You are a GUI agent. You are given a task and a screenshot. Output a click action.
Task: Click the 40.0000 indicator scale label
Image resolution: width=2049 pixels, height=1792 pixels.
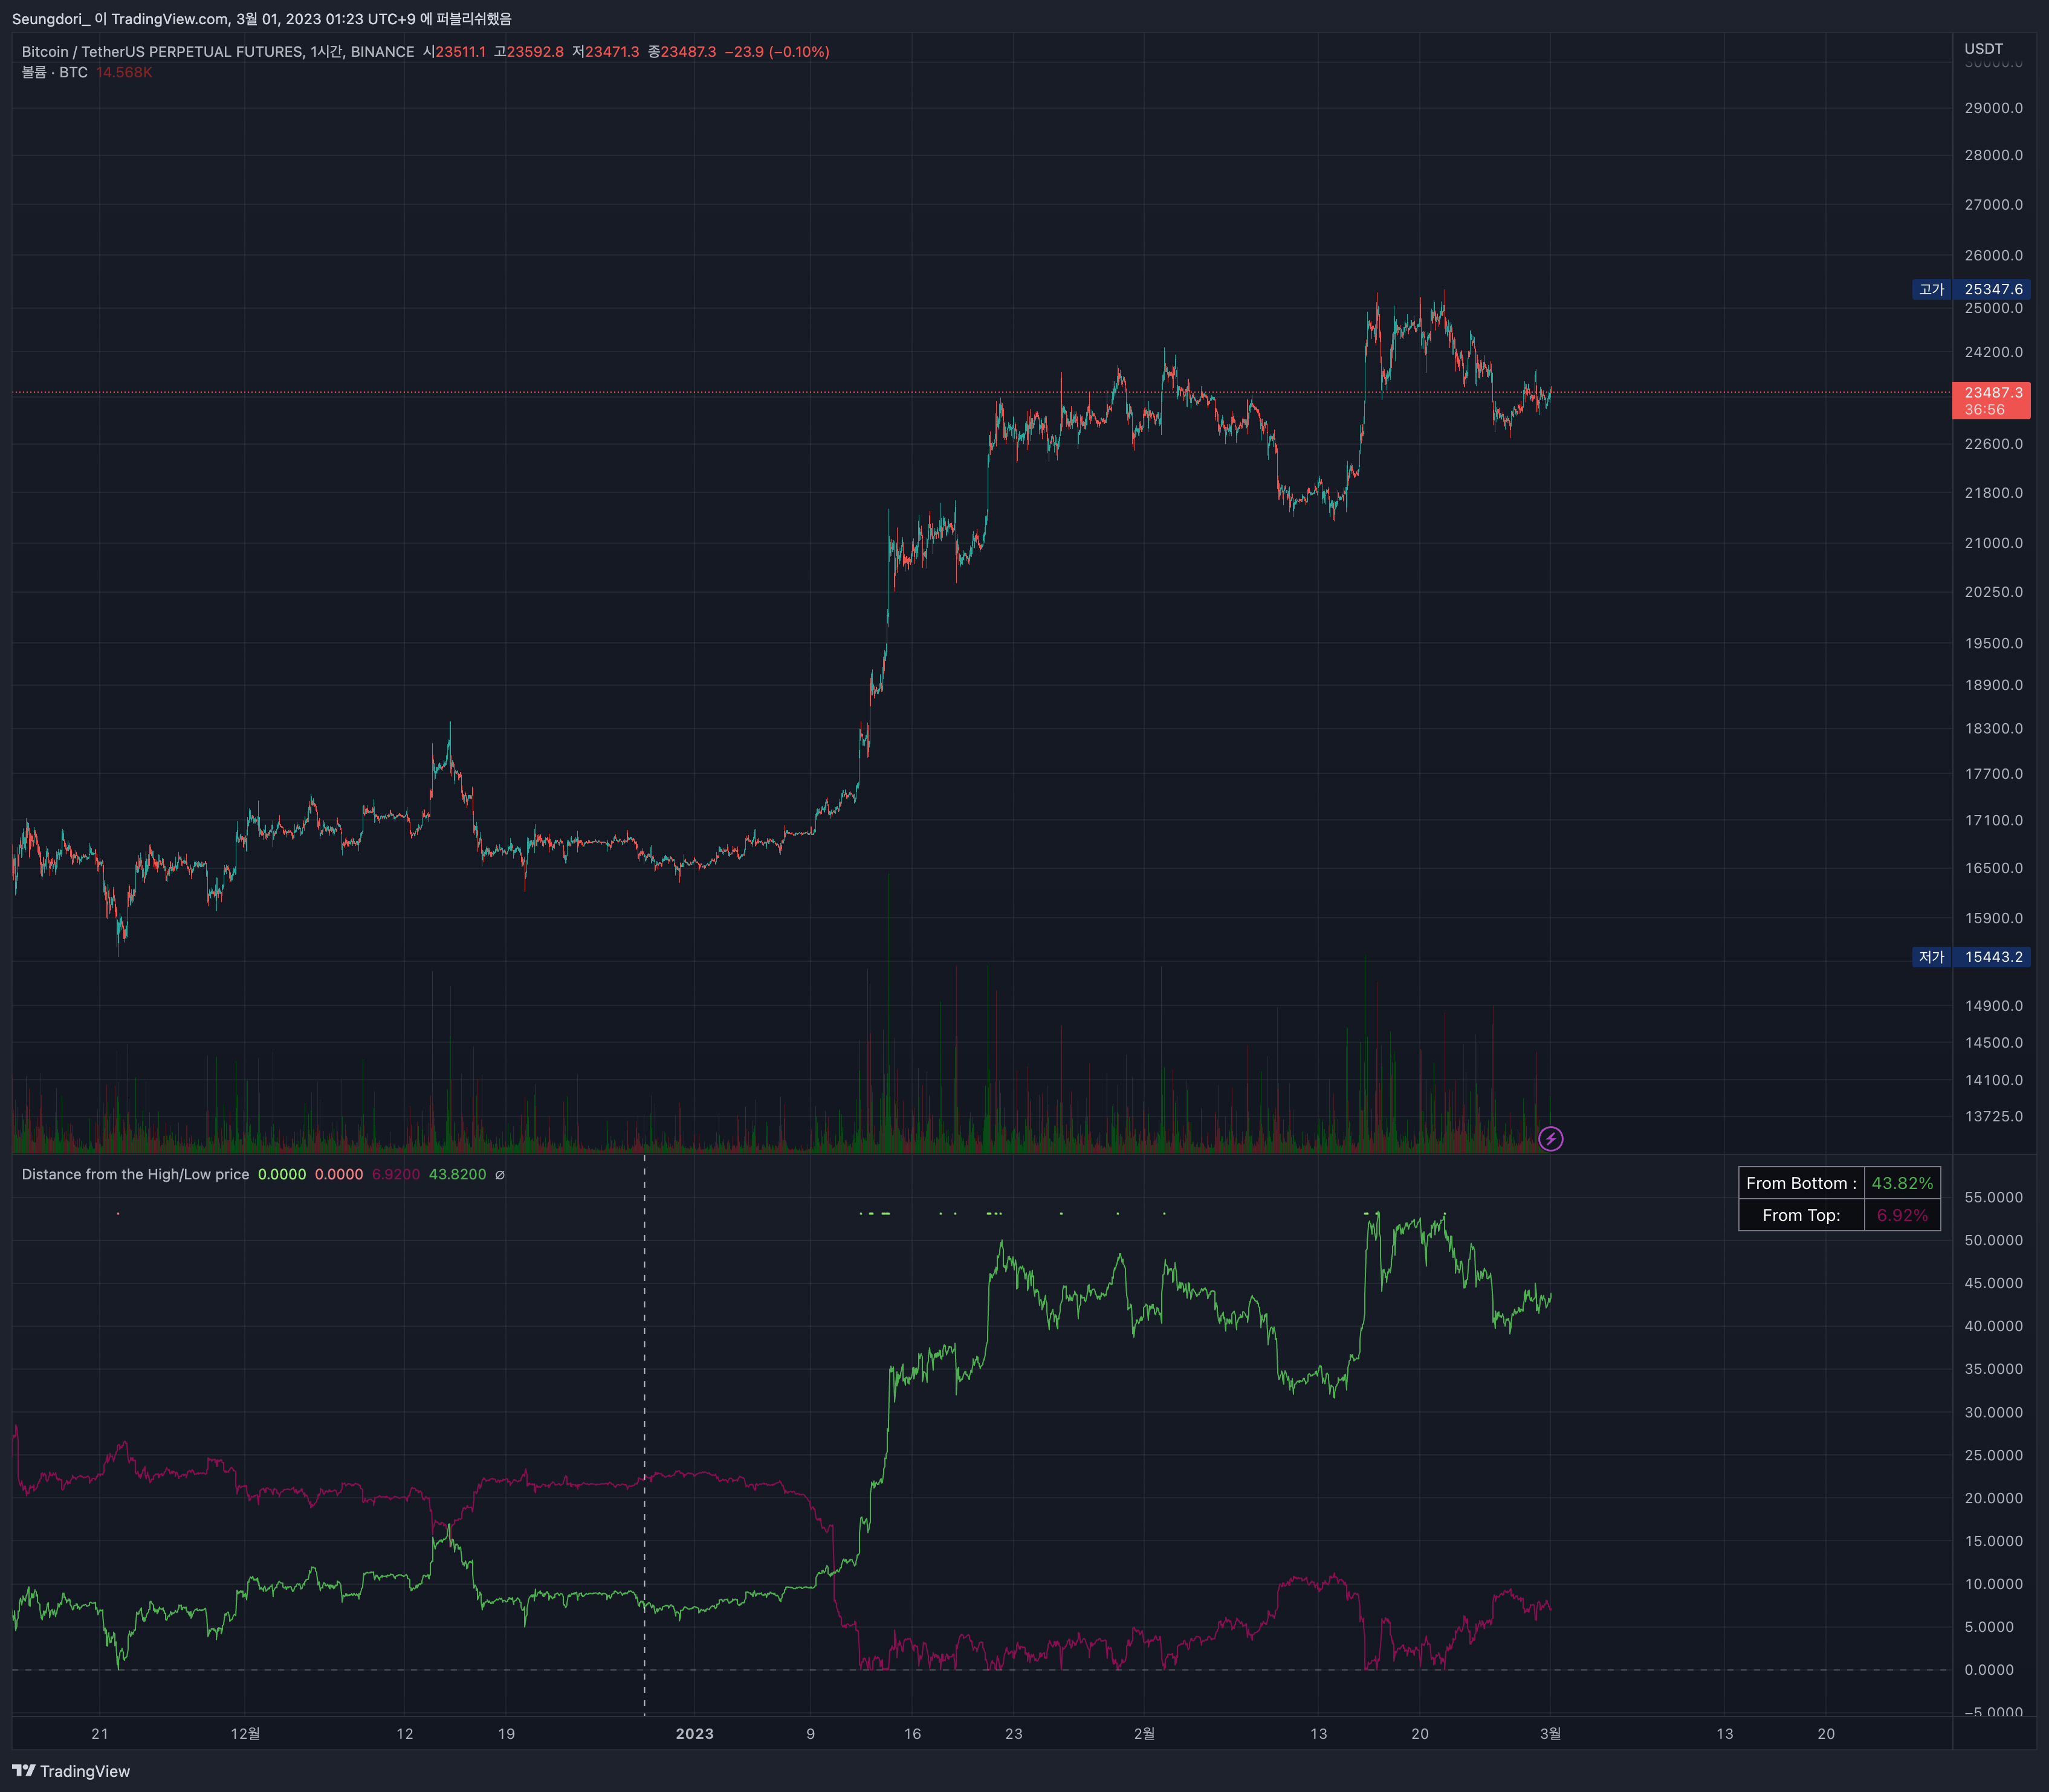tap(1994, 1326)
